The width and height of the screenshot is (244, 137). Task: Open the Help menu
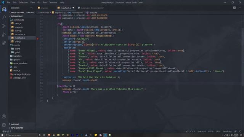[62, 3]
